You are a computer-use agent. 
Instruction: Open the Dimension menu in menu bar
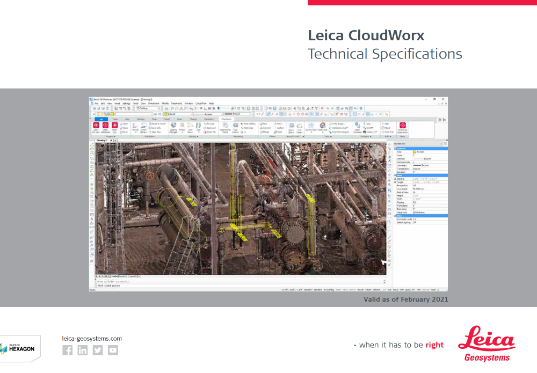click(154, 104)
